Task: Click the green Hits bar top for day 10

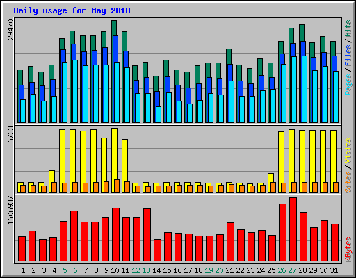Action: (x=114, y=28)
